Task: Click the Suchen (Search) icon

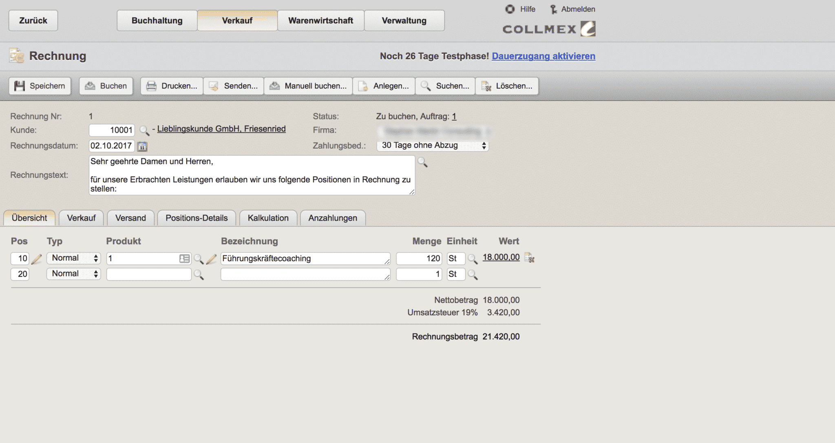Action: click(x=445, y=86)
